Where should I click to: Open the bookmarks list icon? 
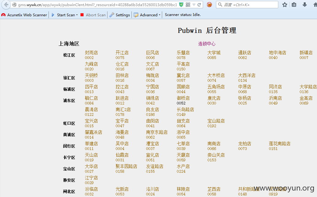pyautogui.click(x=294, y=5)
